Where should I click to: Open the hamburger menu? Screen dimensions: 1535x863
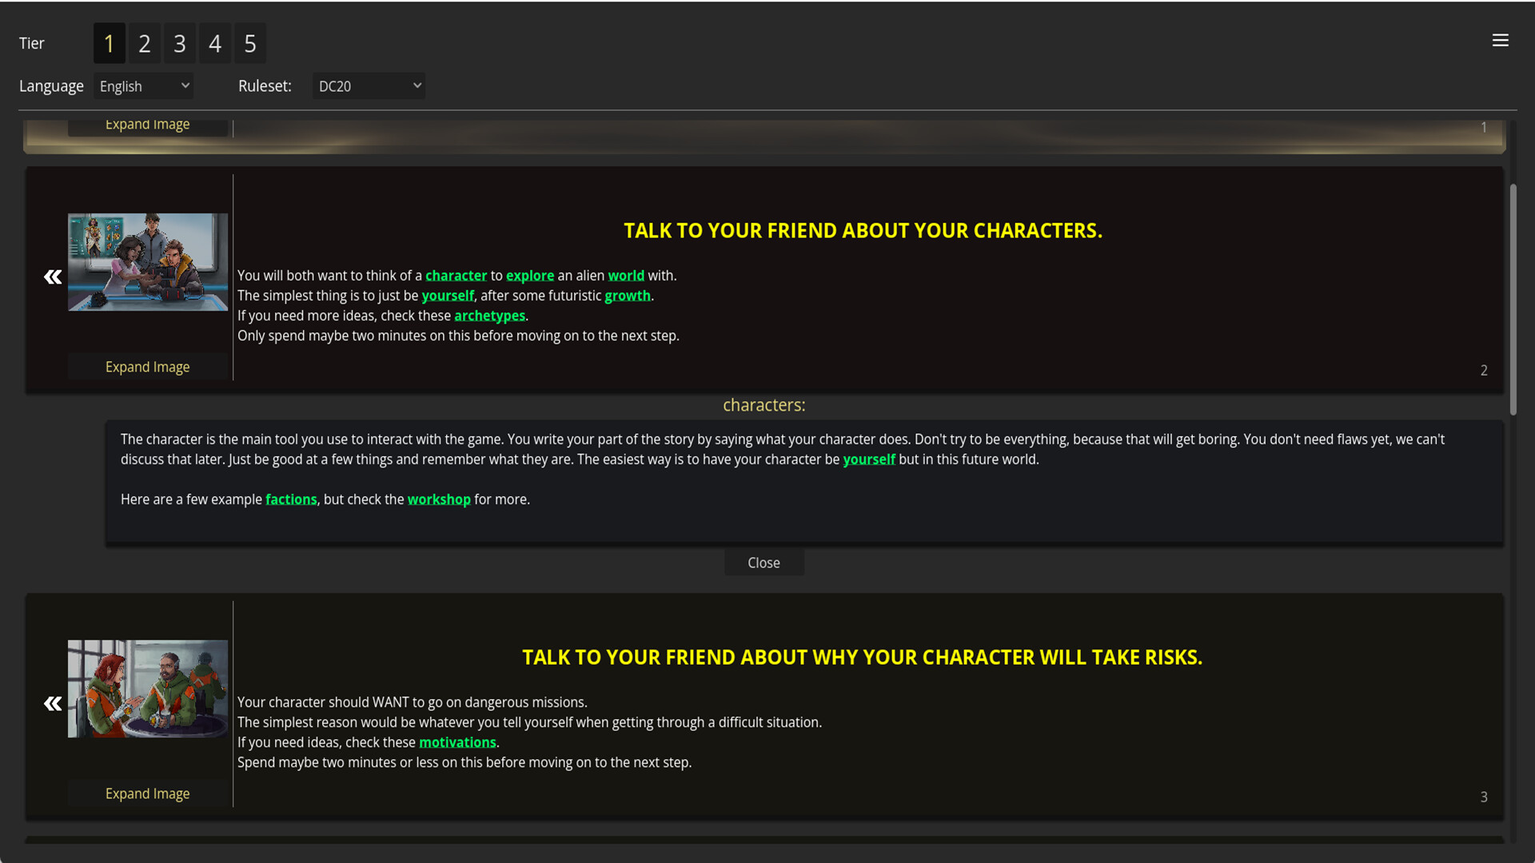pos(1501,40)
